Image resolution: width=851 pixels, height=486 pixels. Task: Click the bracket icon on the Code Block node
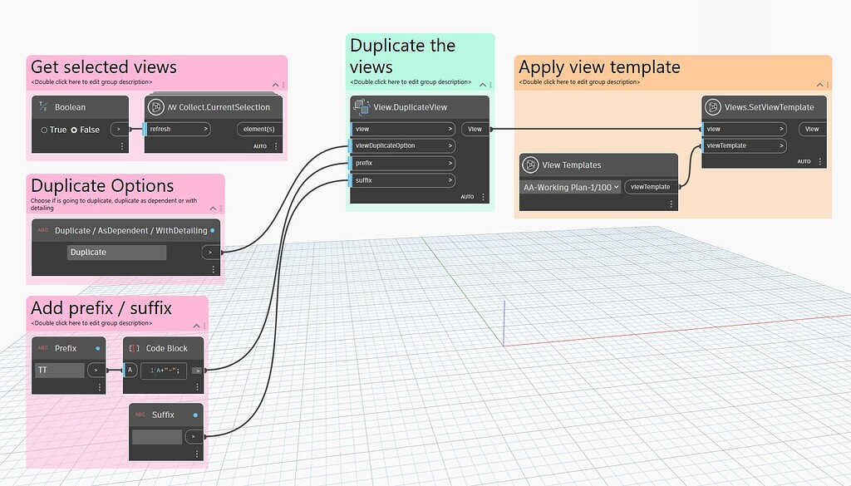(135, 347)
